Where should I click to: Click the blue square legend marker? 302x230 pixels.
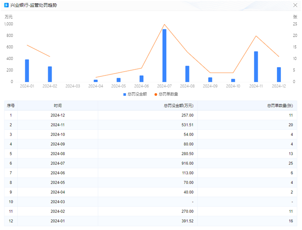click(125, 94)
